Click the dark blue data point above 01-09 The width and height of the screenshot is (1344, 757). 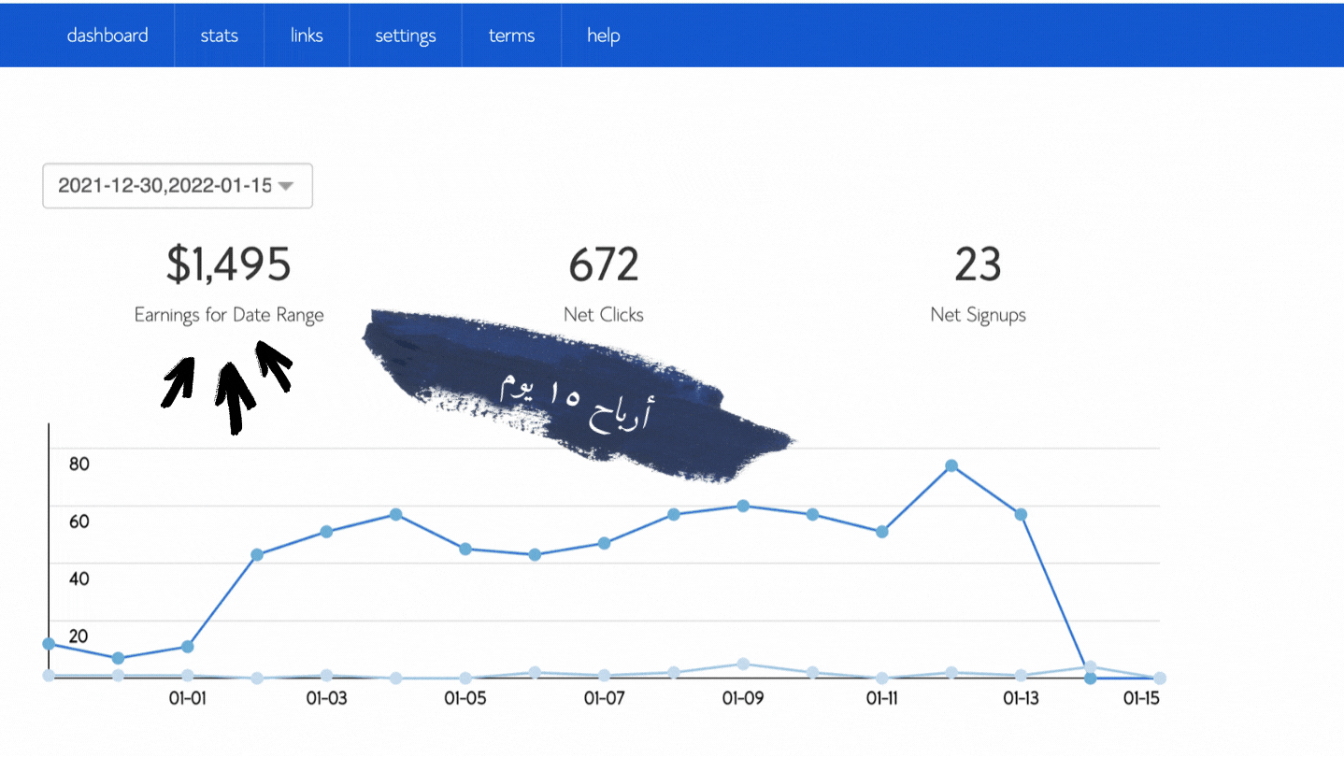point(743,506)
